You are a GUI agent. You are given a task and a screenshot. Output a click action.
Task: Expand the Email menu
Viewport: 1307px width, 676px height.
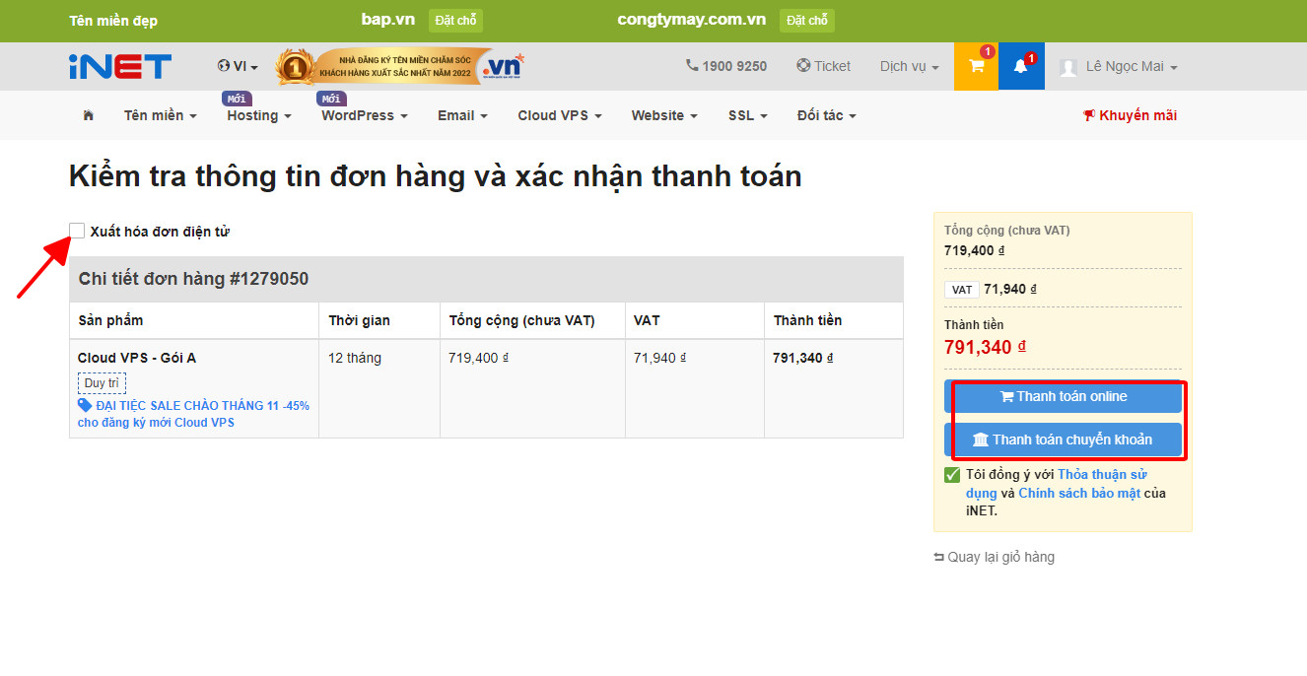(x=463, y=115)
